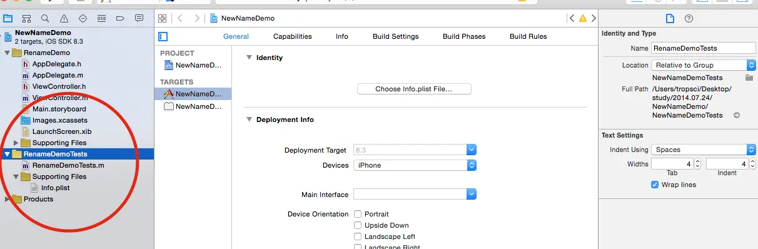Enable the Portrait orientation checkbox
This screenshot has width=758, height=249.
click(358, 214)
